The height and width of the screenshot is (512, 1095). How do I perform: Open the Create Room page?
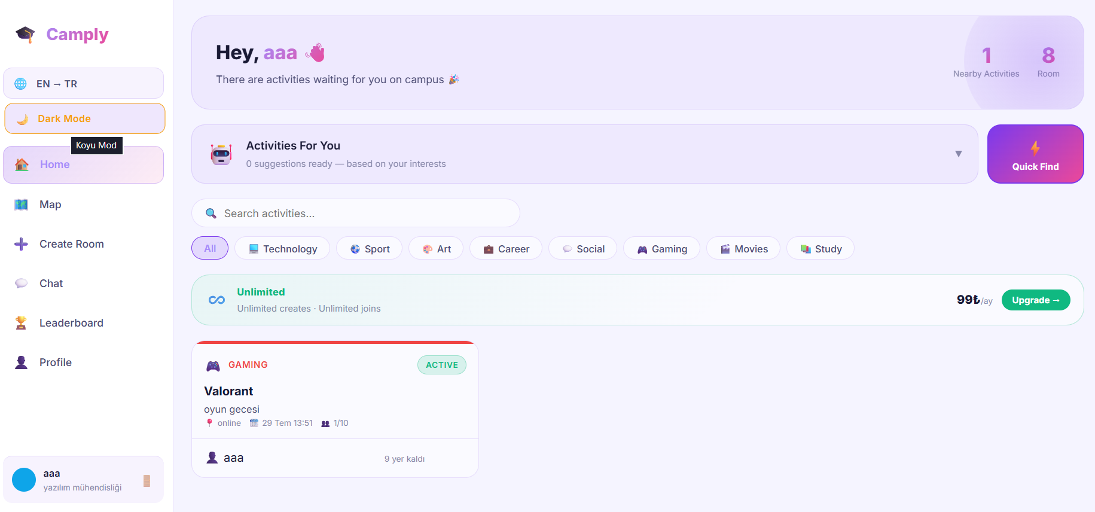pyautogui.click(x=83, y=244)
